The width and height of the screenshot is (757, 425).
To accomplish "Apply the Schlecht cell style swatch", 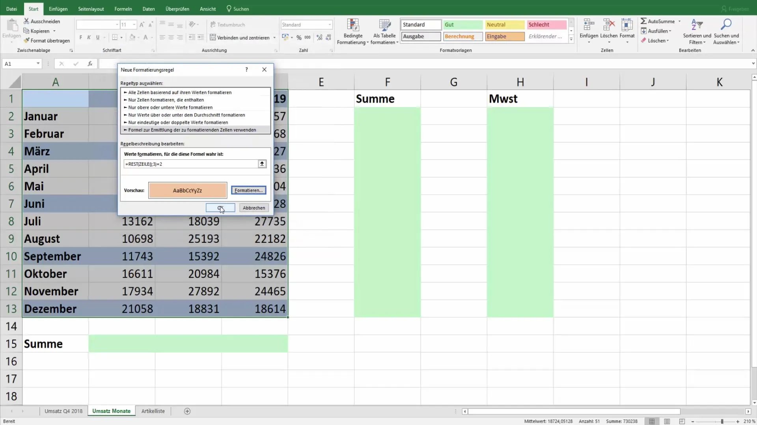I will click(x=546, y=24).
